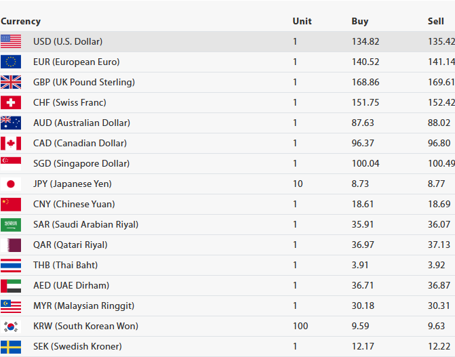Click the Thai Baht buy value 3.91
Screen dimensions: 455x357
360,265
